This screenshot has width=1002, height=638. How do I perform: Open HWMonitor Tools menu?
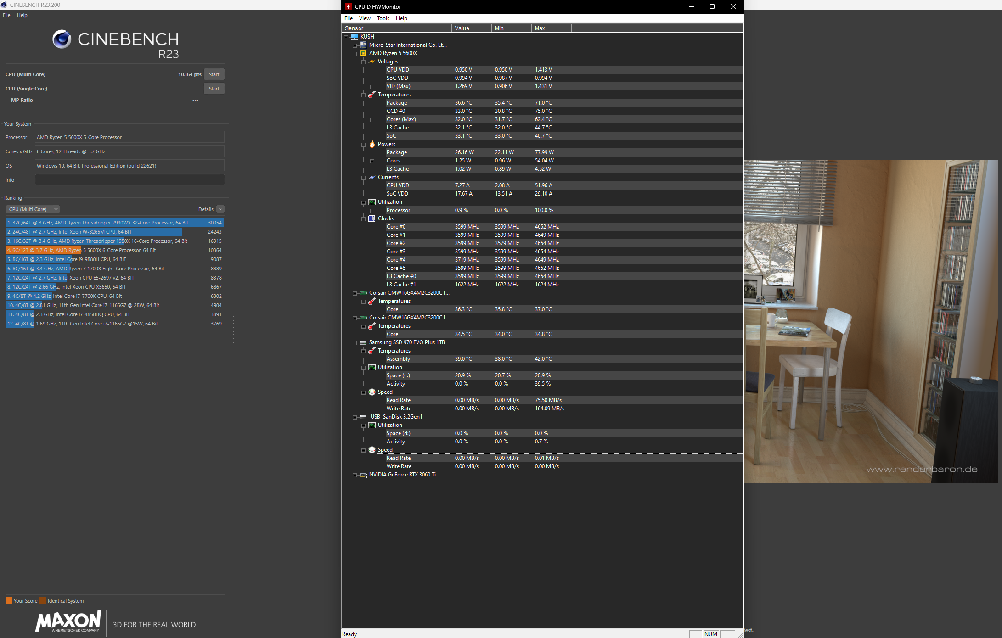coord(383,18)
